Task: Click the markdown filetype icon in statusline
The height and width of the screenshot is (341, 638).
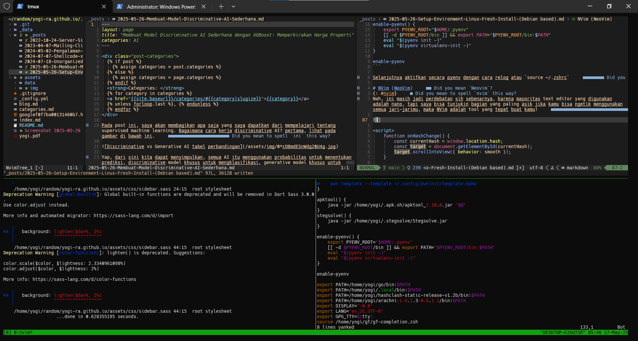Action: [x=563, y=168]
